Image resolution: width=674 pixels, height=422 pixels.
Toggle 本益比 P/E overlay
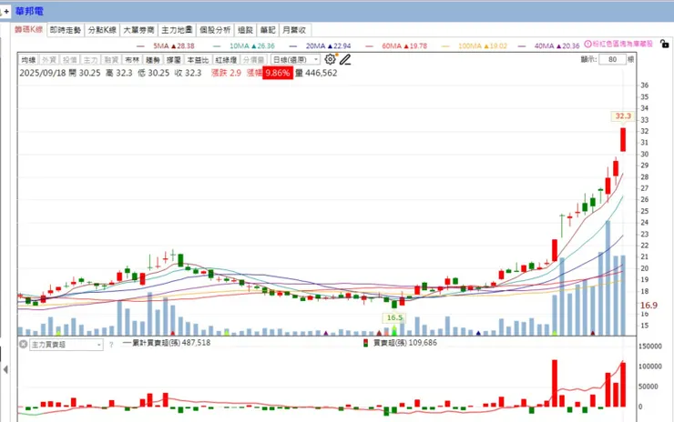198,60
